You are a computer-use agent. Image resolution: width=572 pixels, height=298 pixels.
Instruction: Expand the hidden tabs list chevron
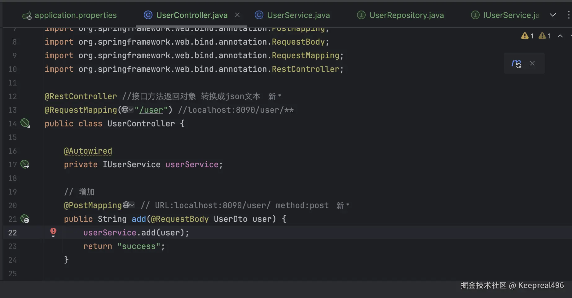pyautogui.click(x=552, y=15)
